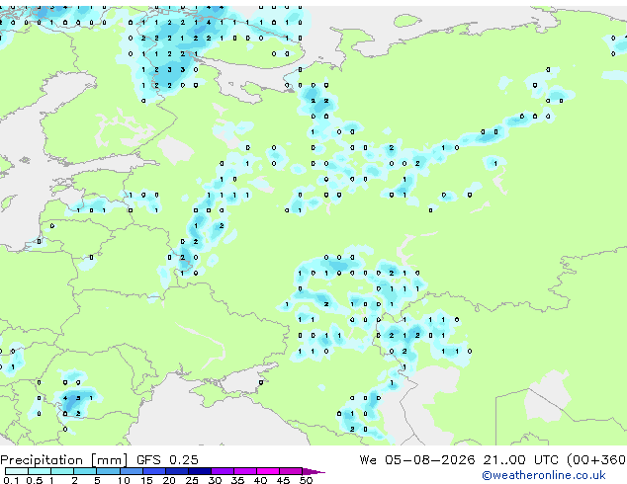Click the 20 to 25 mm legend swatch

[177, 471]
